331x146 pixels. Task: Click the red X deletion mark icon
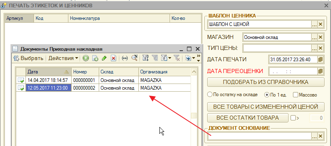pos(113,58)
